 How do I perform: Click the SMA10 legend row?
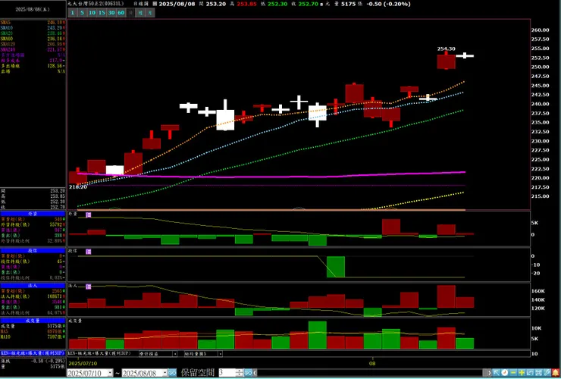33,28
